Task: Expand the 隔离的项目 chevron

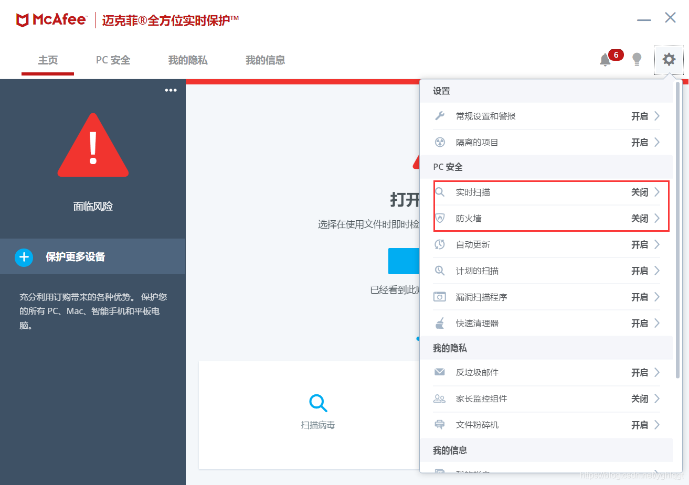Action: pos(657,142)
